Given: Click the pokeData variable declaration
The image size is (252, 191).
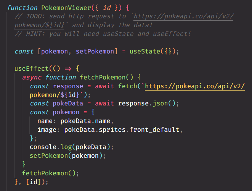Looking at the screenshot, I should tap(68, 104).
